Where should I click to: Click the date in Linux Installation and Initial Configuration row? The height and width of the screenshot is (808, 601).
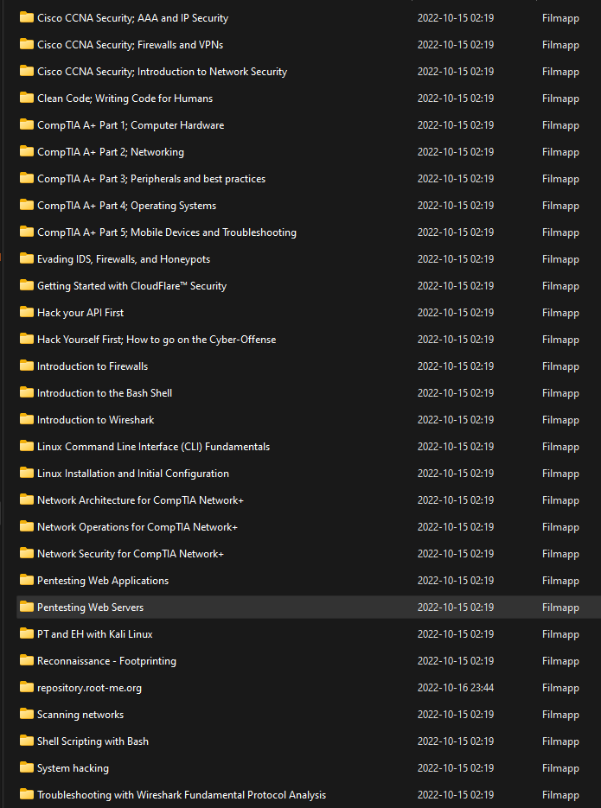tap(456, 474)
